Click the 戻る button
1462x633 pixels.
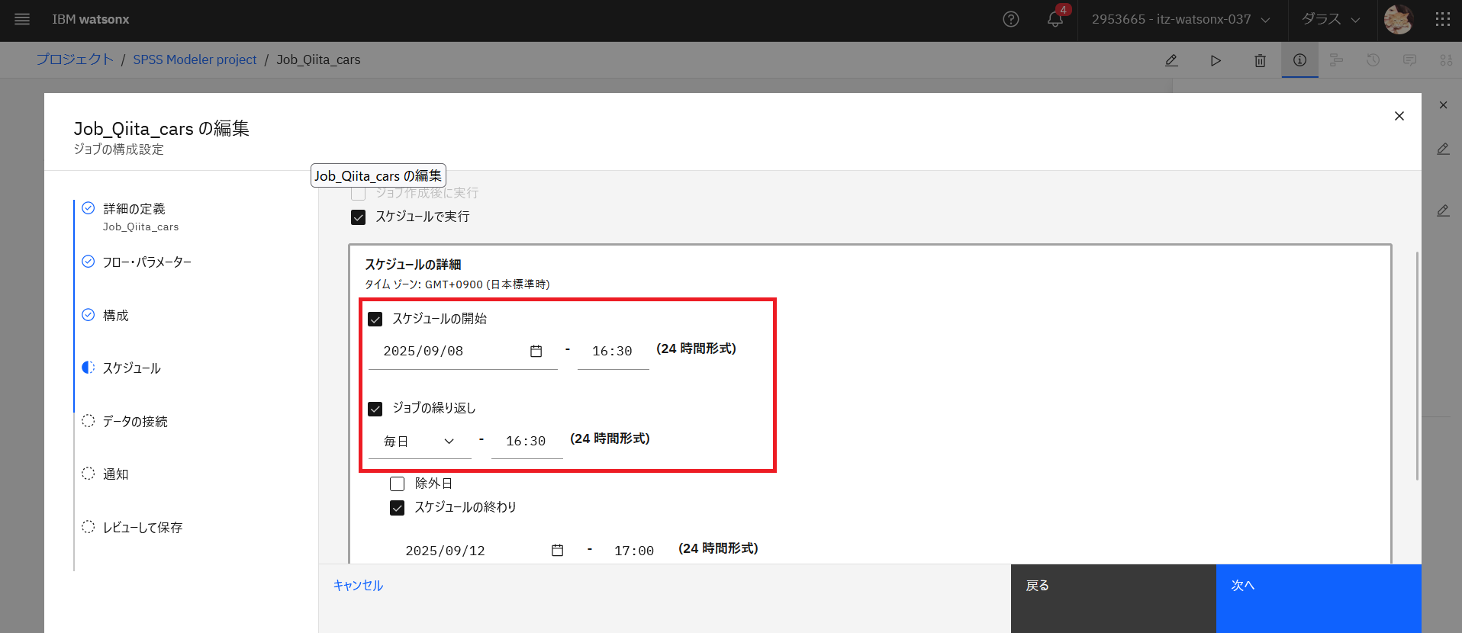pyautogui.click(x=1113, y=599)
